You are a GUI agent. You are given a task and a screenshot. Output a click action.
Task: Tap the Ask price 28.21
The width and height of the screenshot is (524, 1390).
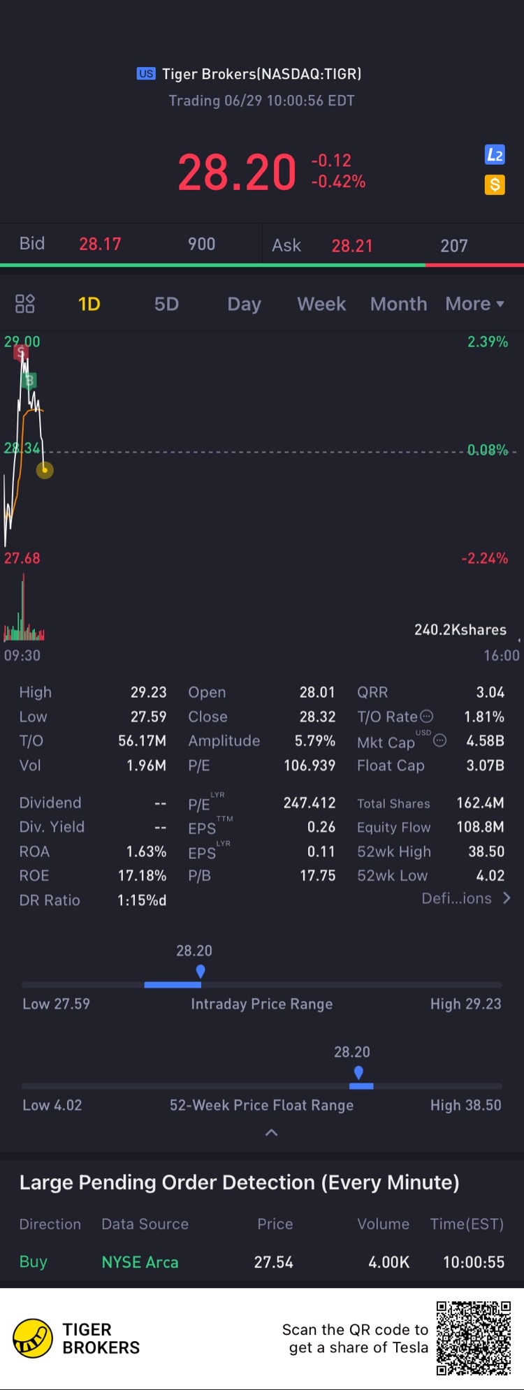coord(352,246)
